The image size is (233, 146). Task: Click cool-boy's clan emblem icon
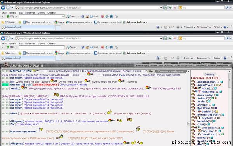click(200, 131)
